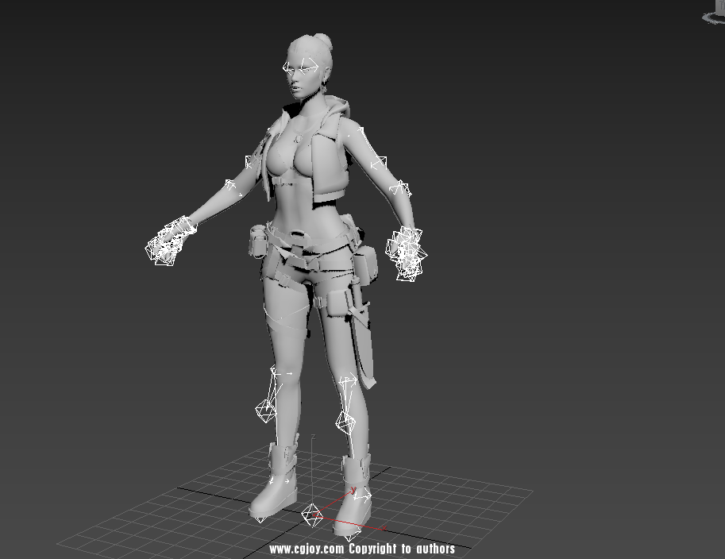Select the character's hair bun
Screen dimensions: 725x559
pyautogui.click(x=325, y=40)
